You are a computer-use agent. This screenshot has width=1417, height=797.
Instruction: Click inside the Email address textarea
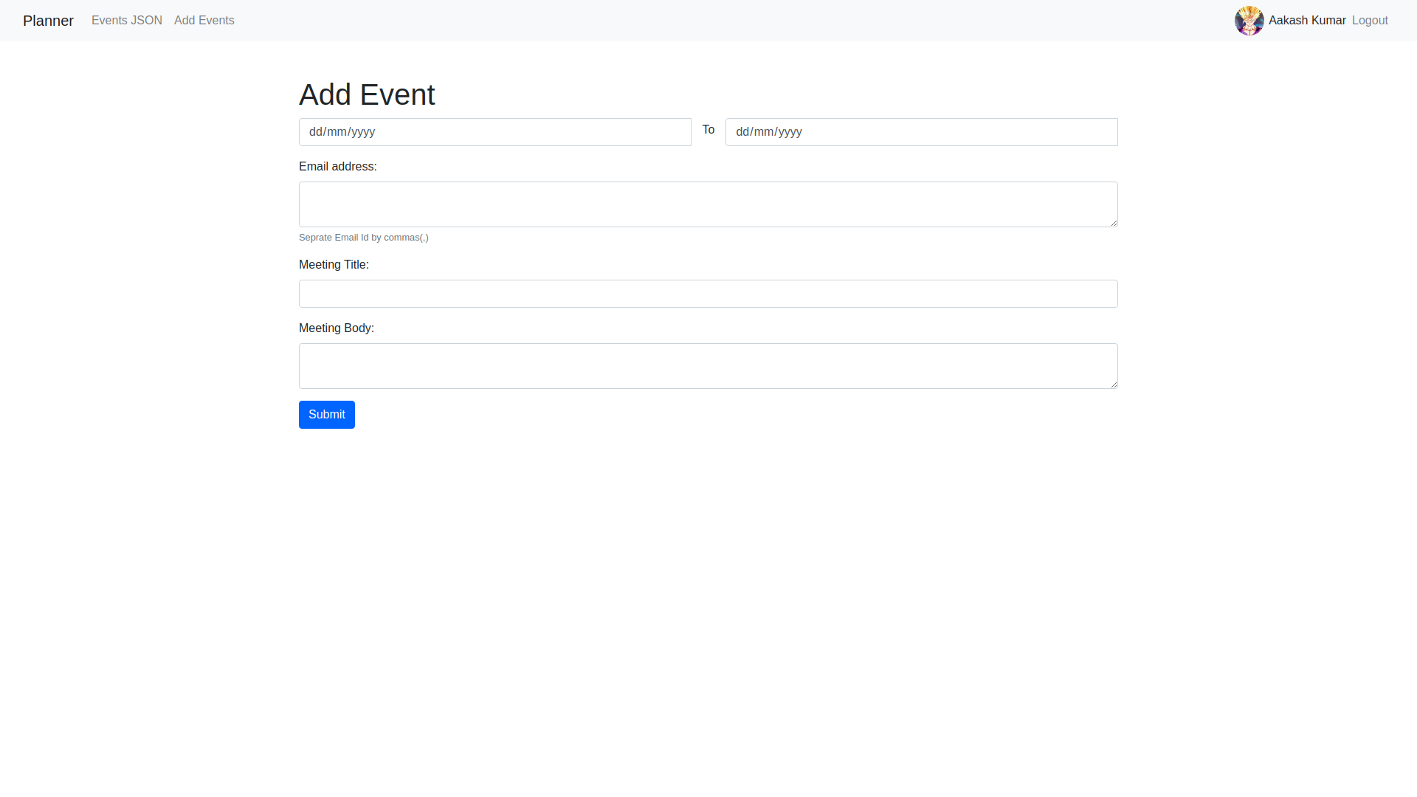pyautogui.click(x=707, y=204)
